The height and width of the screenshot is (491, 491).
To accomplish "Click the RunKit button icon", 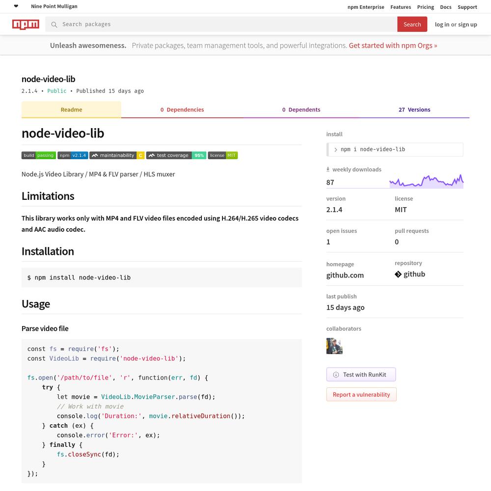I will 336,375.
